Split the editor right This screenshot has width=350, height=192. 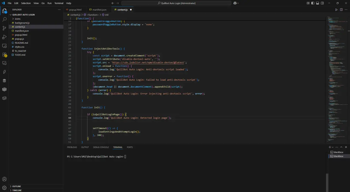pyautogui.click(x=341, y=10)
